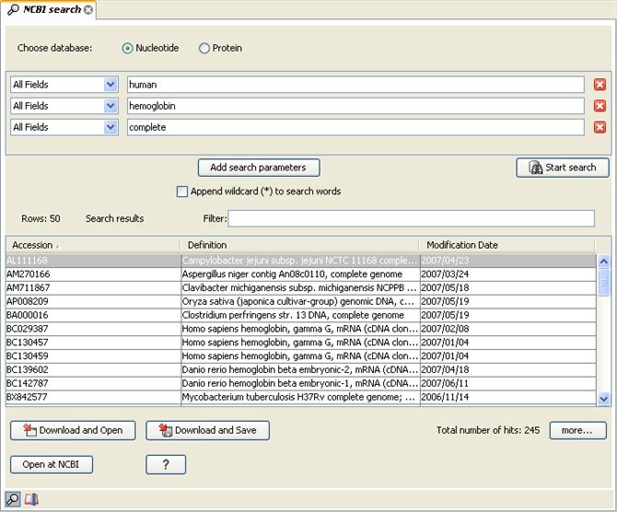Select row AL111168
Image resolution: width=617 pixels, height=512 pixels.
(301, 261)
